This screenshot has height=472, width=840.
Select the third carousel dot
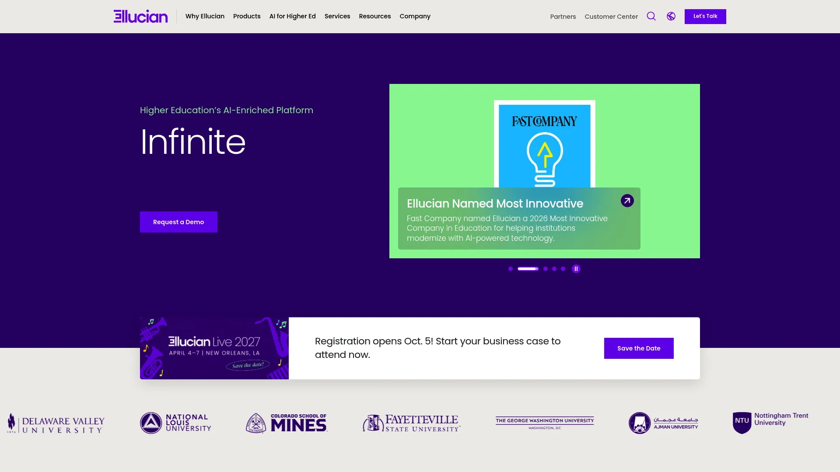pos(546,269)
